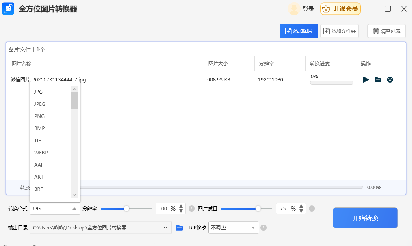Image resolution: width=412 pixels, height=246 pixels.
Task: Click the ellipsis to browse the output directory
Action: click(x=165, y=228)
